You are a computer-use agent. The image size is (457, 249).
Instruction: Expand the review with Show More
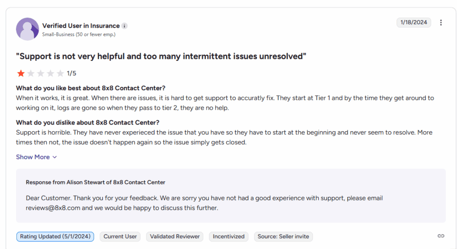(x=37, y=157)
